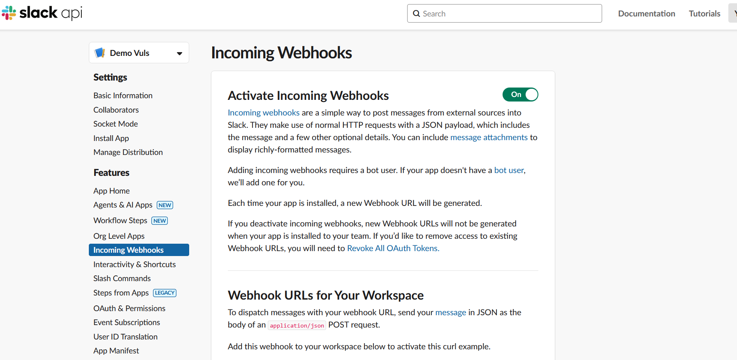Open the Incoming webhooks documentation link

264,113
